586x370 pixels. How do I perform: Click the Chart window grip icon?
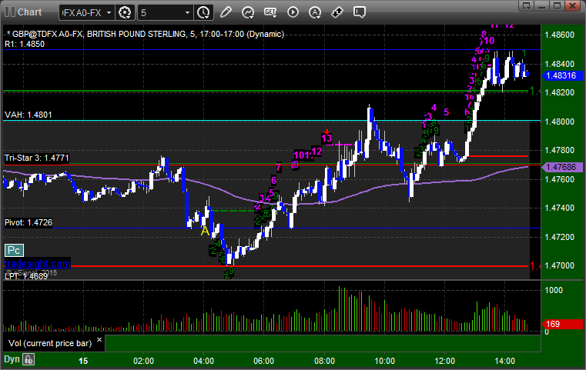coord(9,12)
